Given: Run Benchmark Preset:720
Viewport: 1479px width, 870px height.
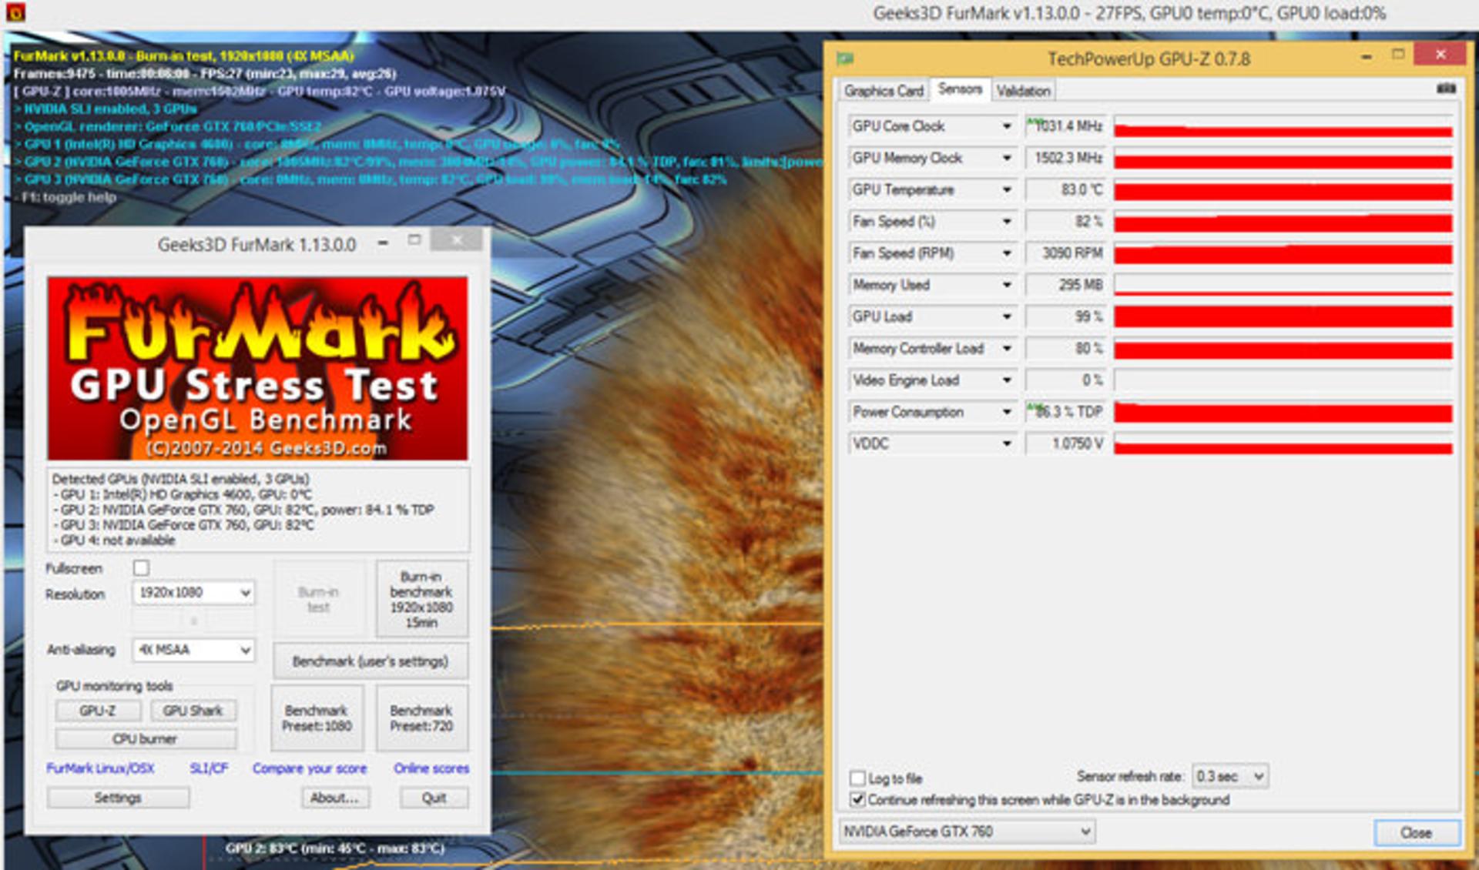Looking at the screenshot, I should point(421,718).
